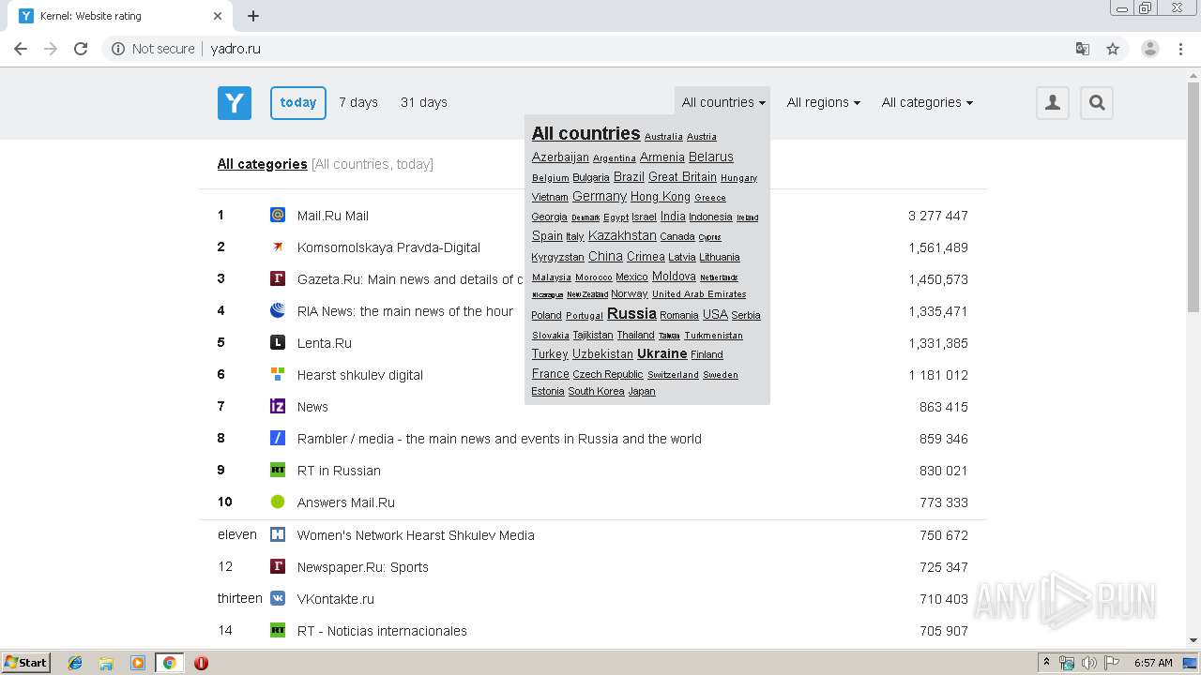Show hidden system tray icons
1201x675 pixels.
coord(1046,663)
